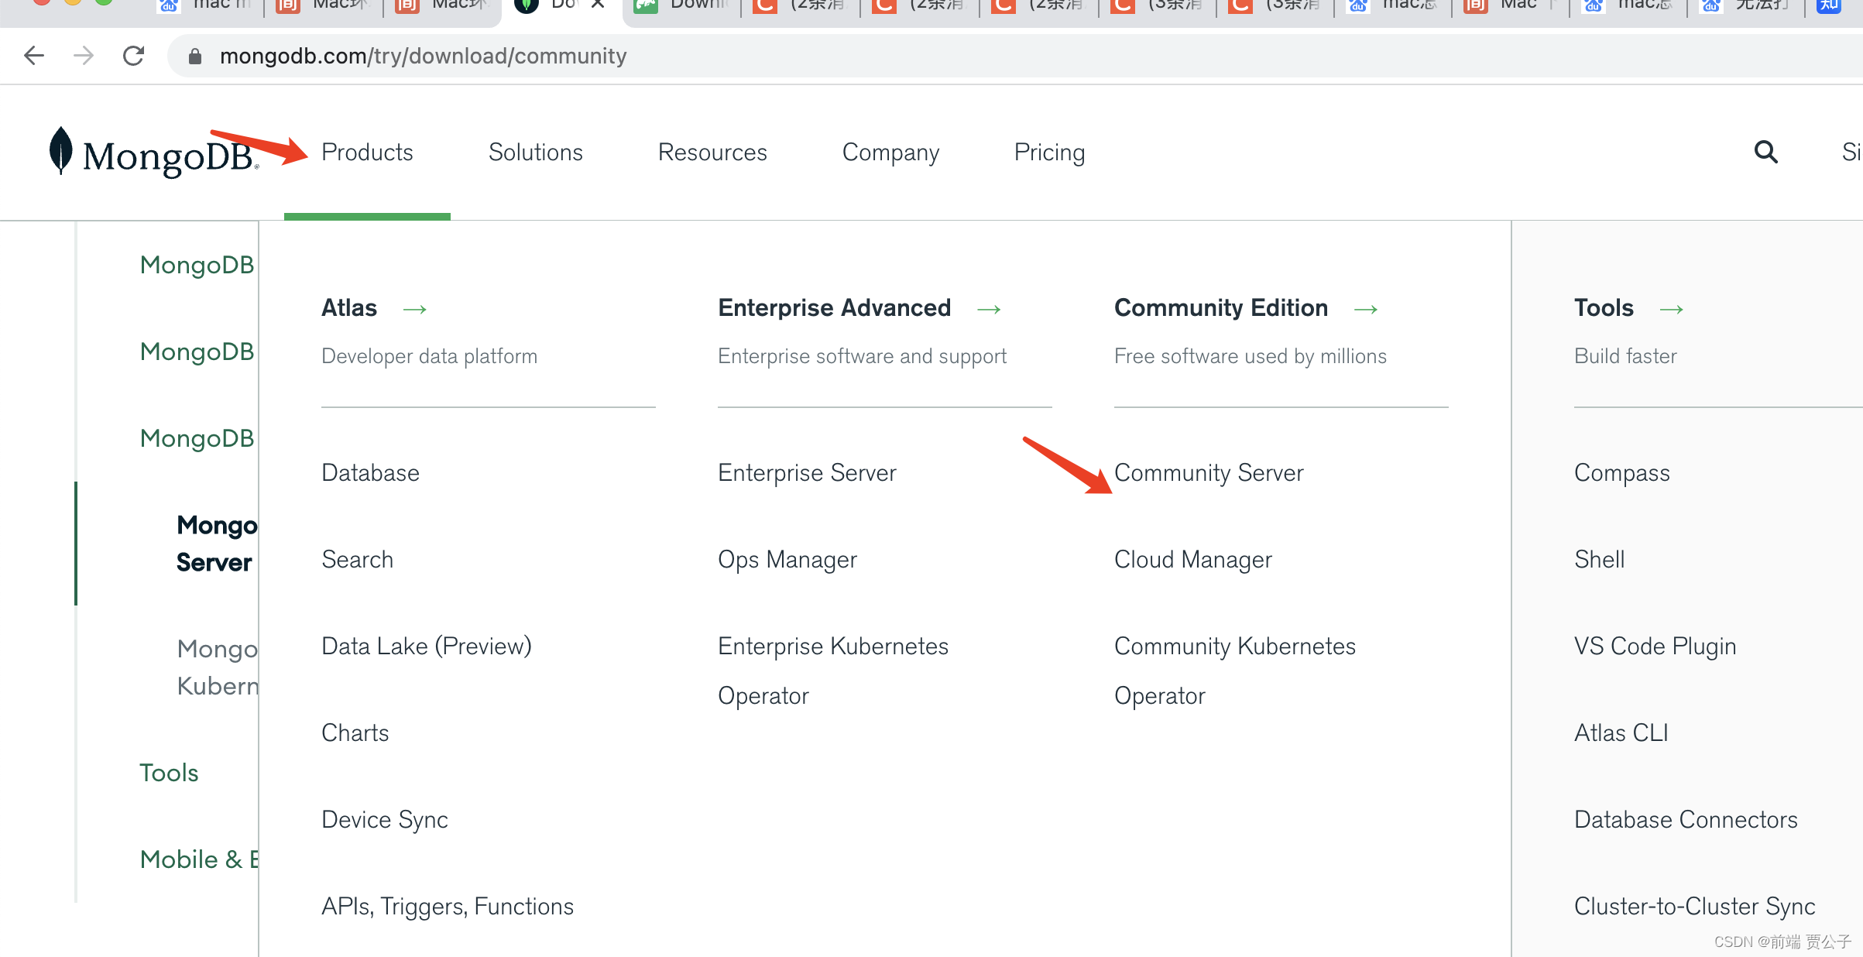Click the browser forward arrow
This screenshot has height=957, width=1863.
pos(84,56)
